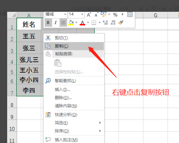Click the Quick Analysis icon
179x143 pixels.
point(48,115)
